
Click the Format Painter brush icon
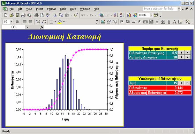(x=76, y=15)
